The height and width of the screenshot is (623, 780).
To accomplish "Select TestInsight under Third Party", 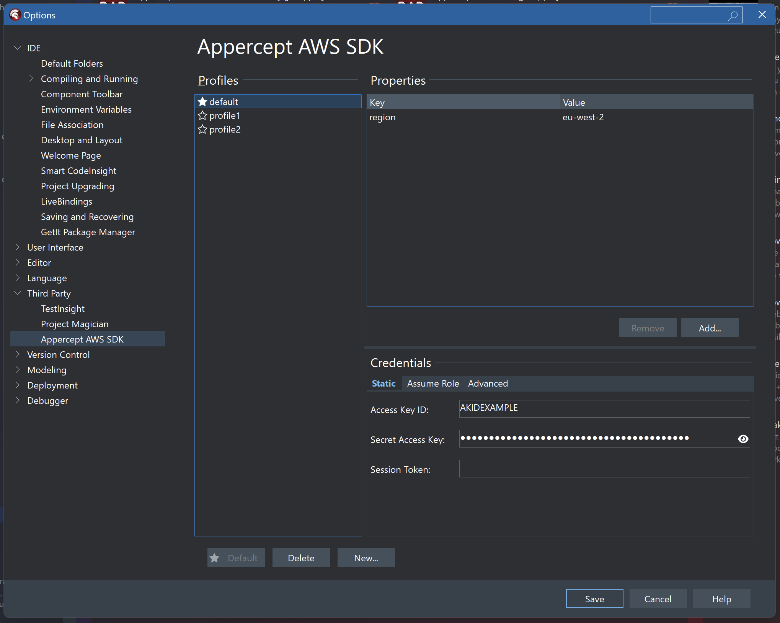I will 63,308.
